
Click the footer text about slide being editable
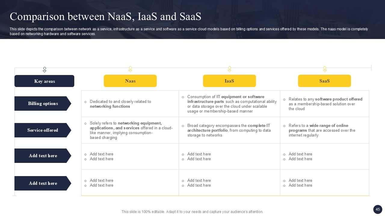(x=192, y=212)
